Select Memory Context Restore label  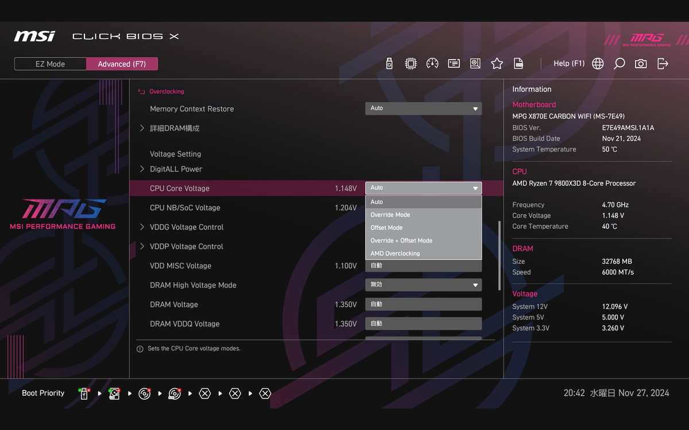pos(192,109)
